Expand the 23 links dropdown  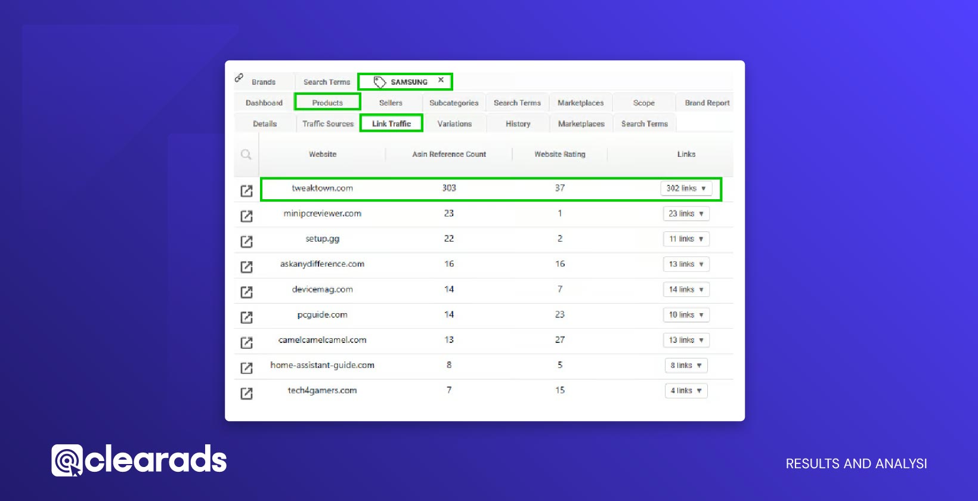686,214
